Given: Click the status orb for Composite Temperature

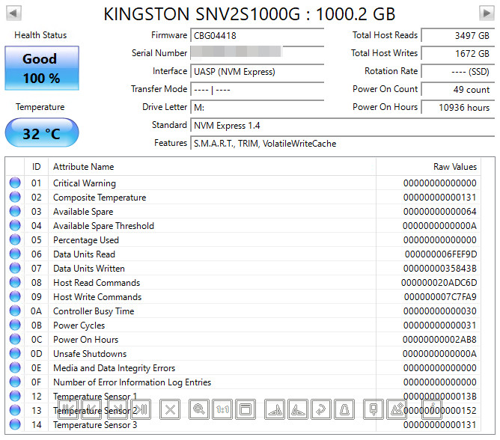Looking at the screenshot, I should [x=15, y=197].
